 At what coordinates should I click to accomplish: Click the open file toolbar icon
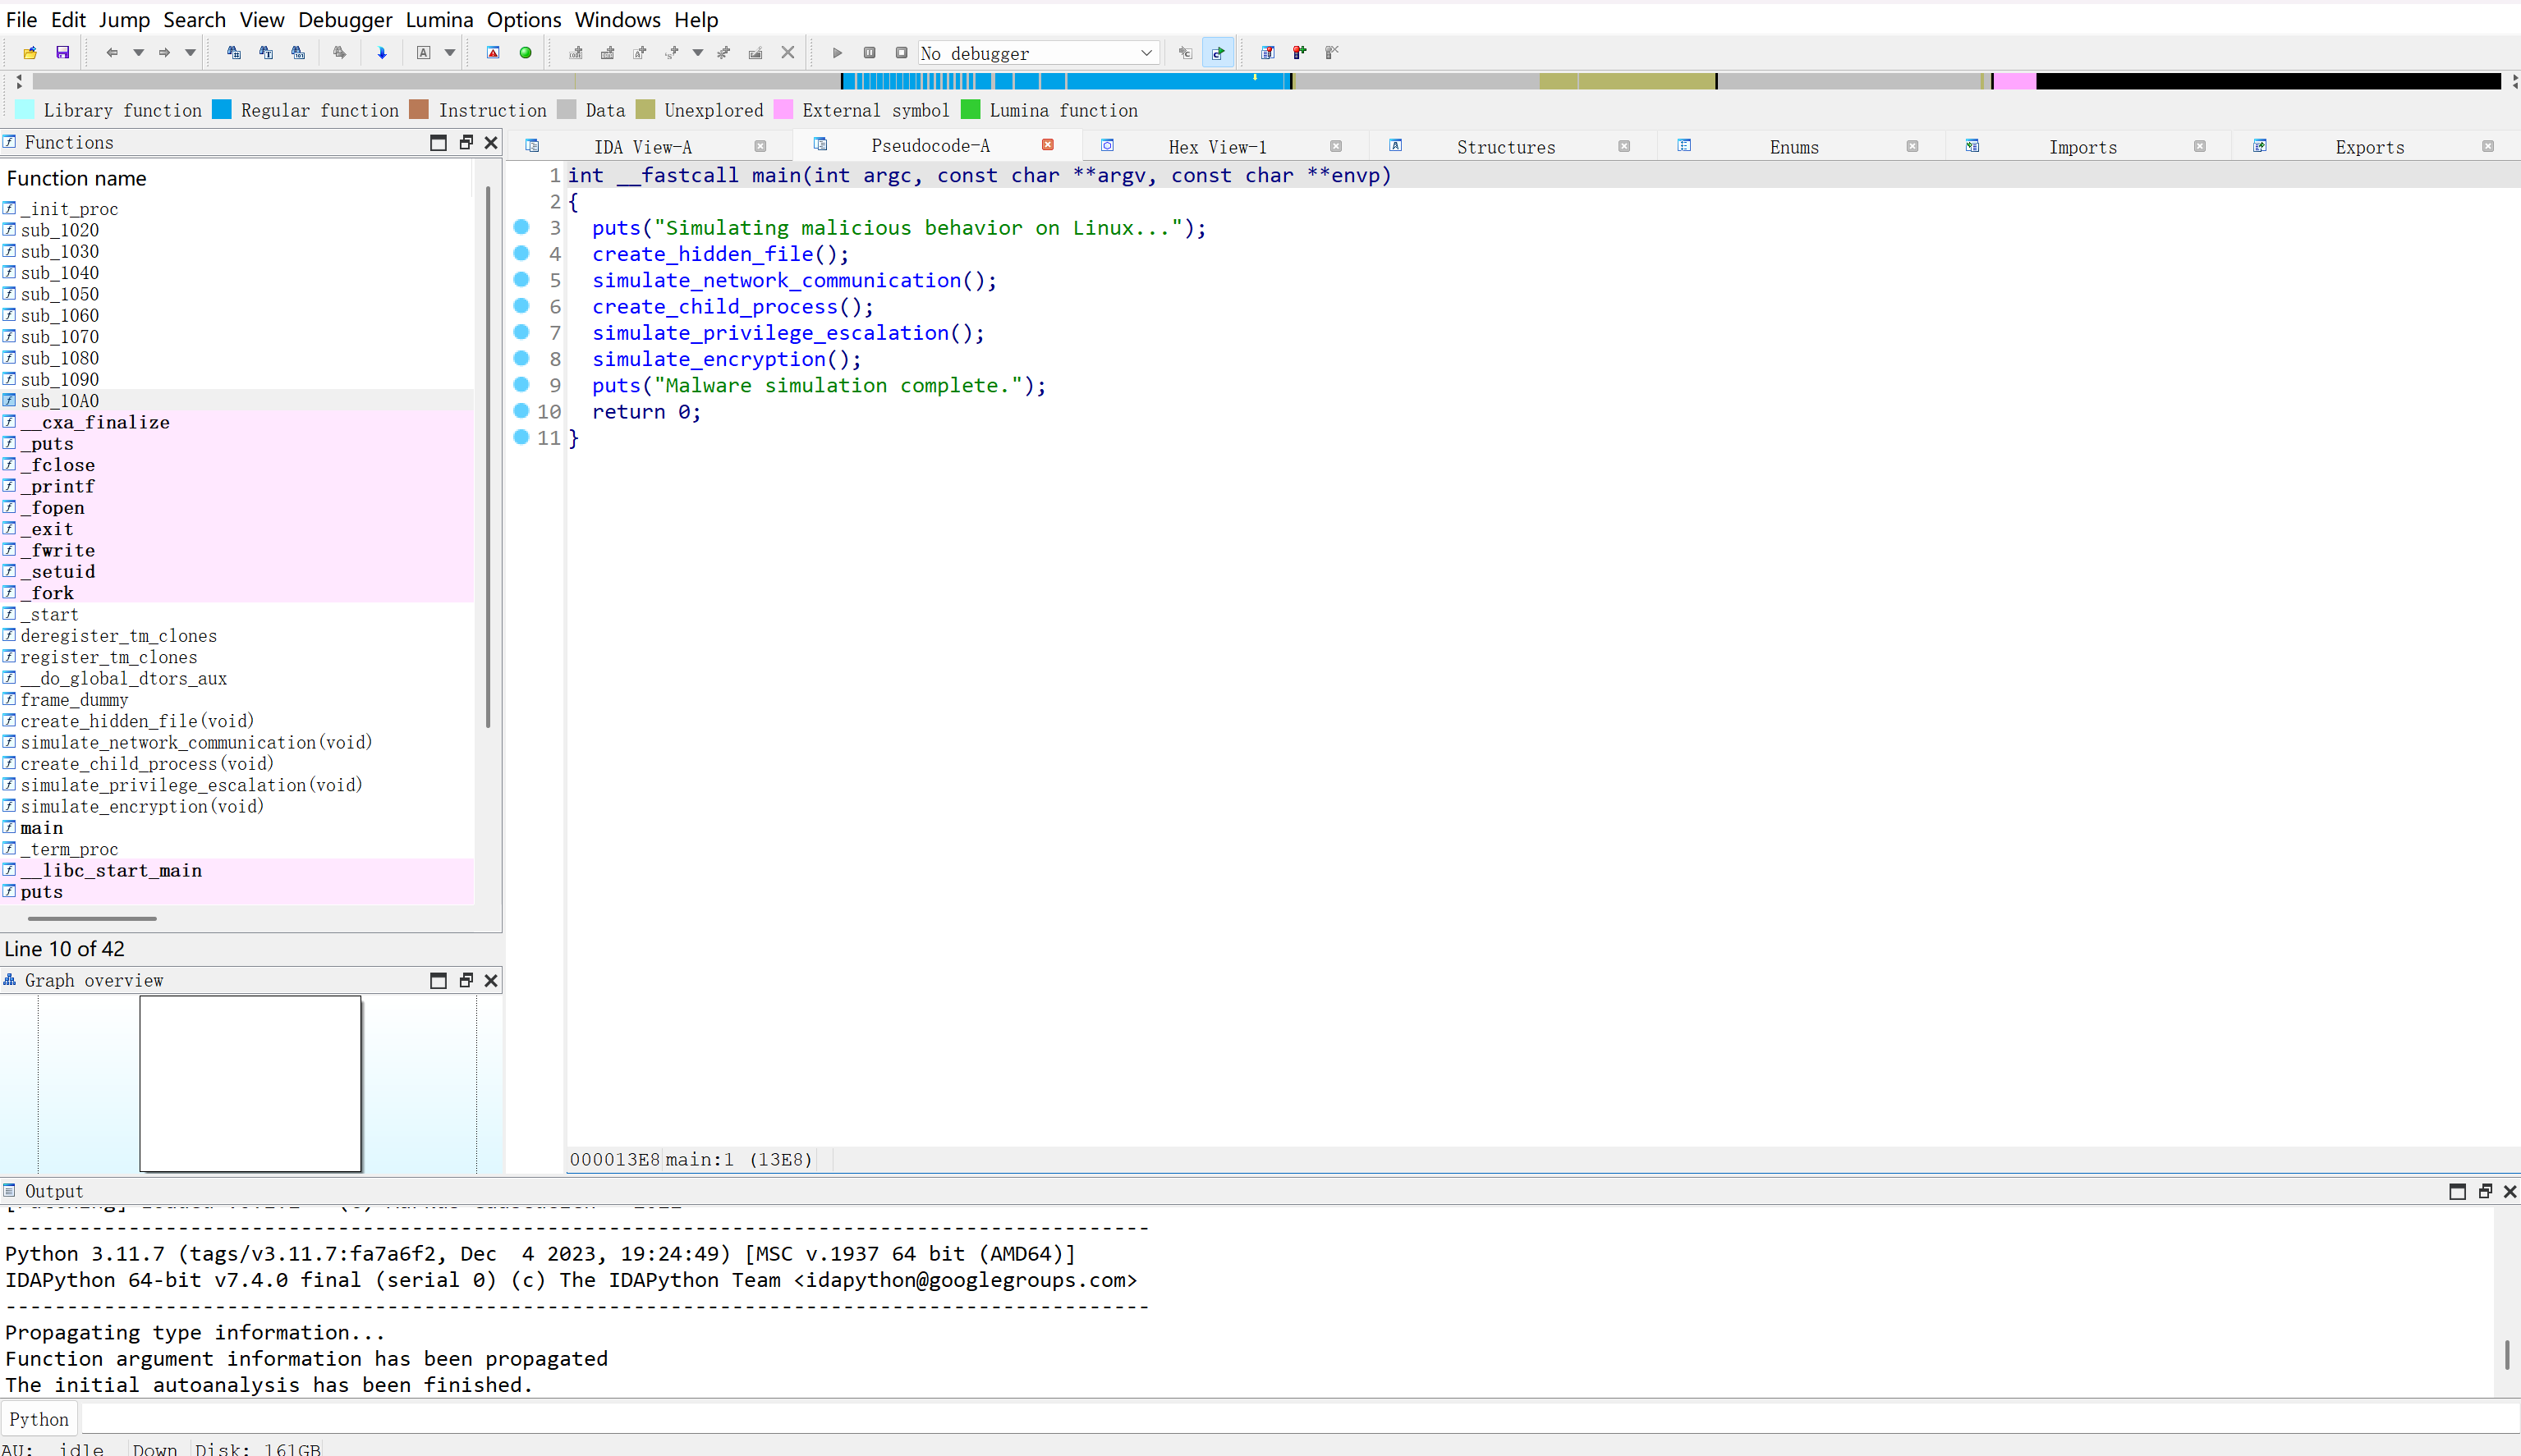click(30, 53)
